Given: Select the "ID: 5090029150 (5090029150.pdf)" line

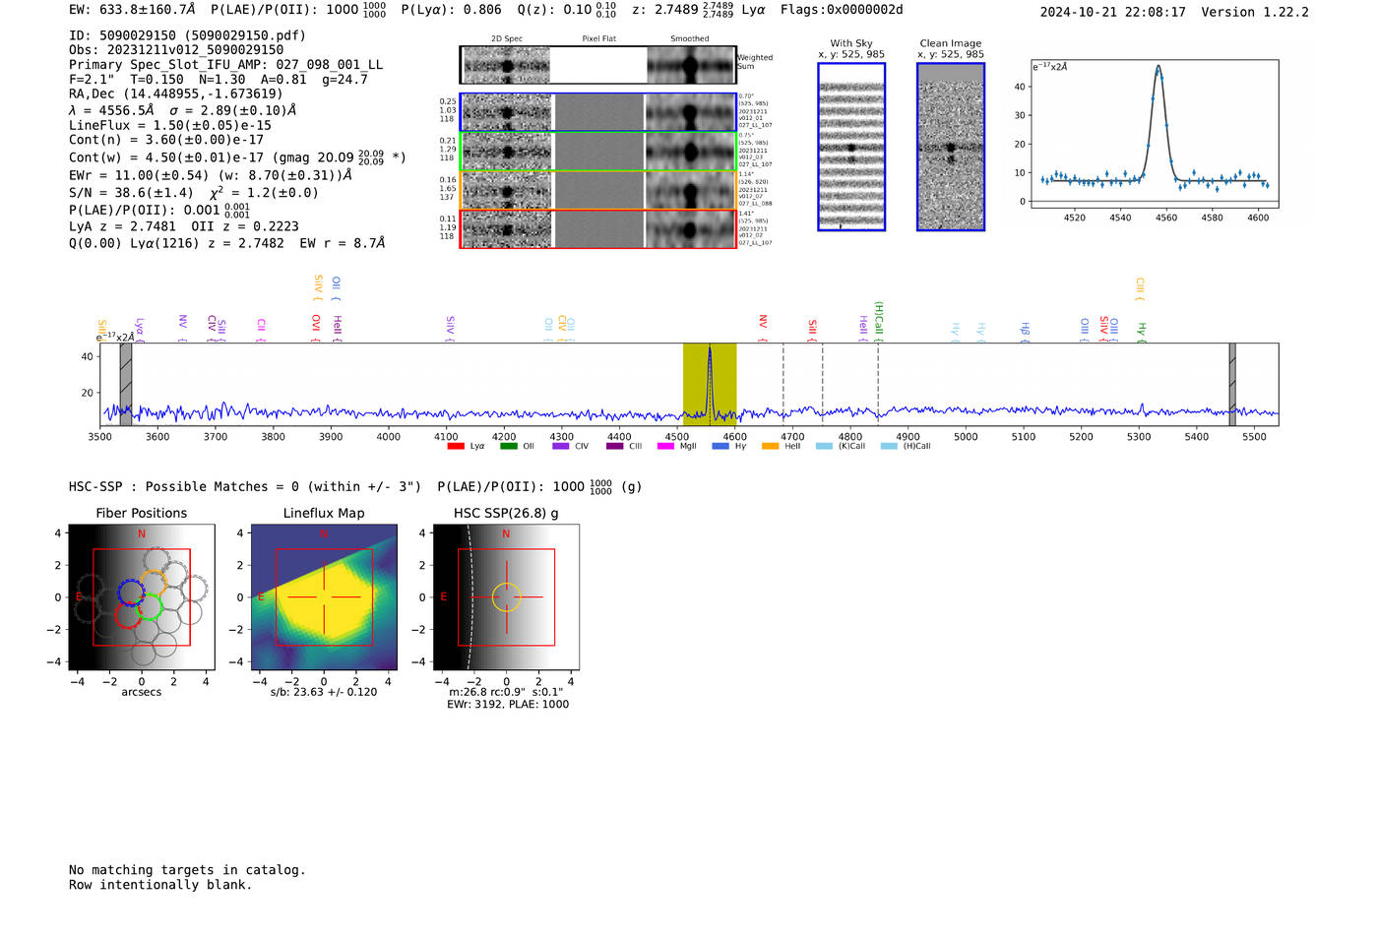Looking at the screenshot, I should pyautogui.click(x=187, y=35).
